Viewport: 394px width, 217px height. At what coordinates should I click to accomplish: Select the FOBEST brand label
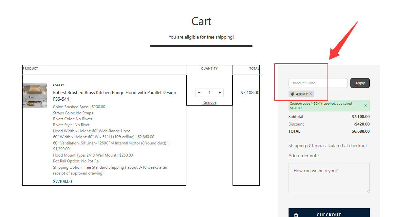59,85
